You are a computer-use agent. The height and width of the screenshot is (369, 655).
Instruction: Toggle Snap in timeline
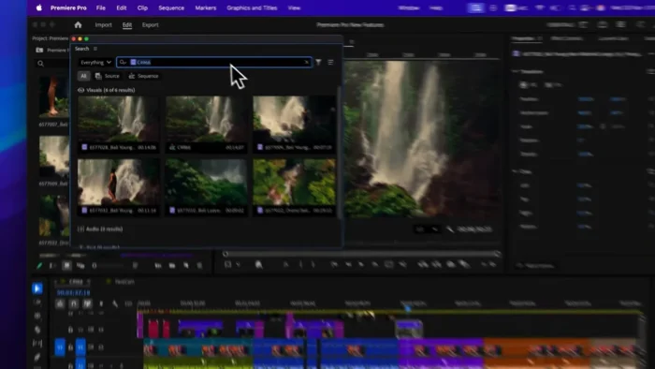click(74, 303)
